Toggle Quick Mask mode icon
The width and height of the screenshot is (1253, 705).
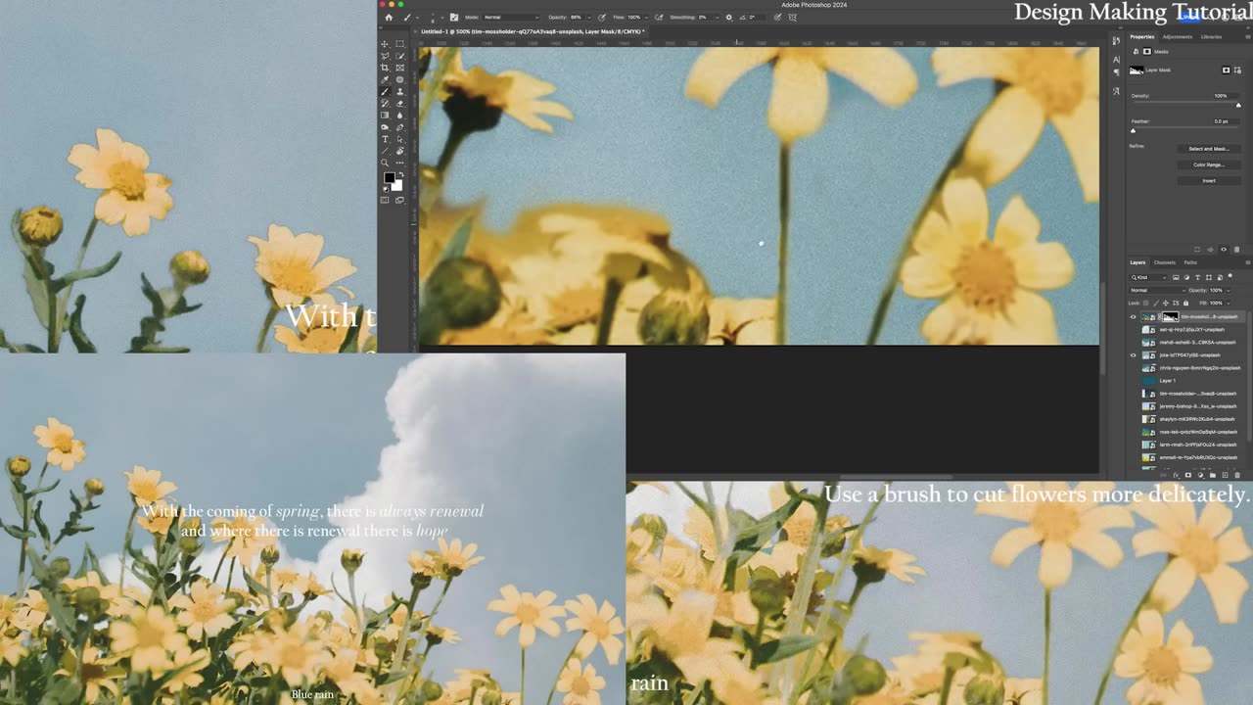pyautogui.click(x=385, y=201)
